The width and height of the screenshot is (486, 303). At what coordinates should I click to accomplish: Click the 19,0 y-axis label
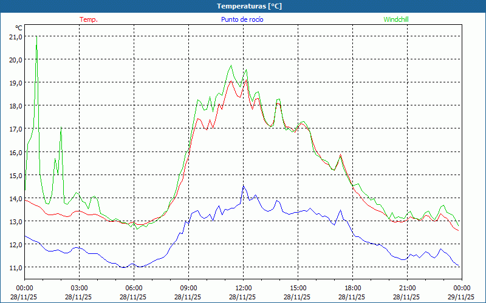coord(16,82)
